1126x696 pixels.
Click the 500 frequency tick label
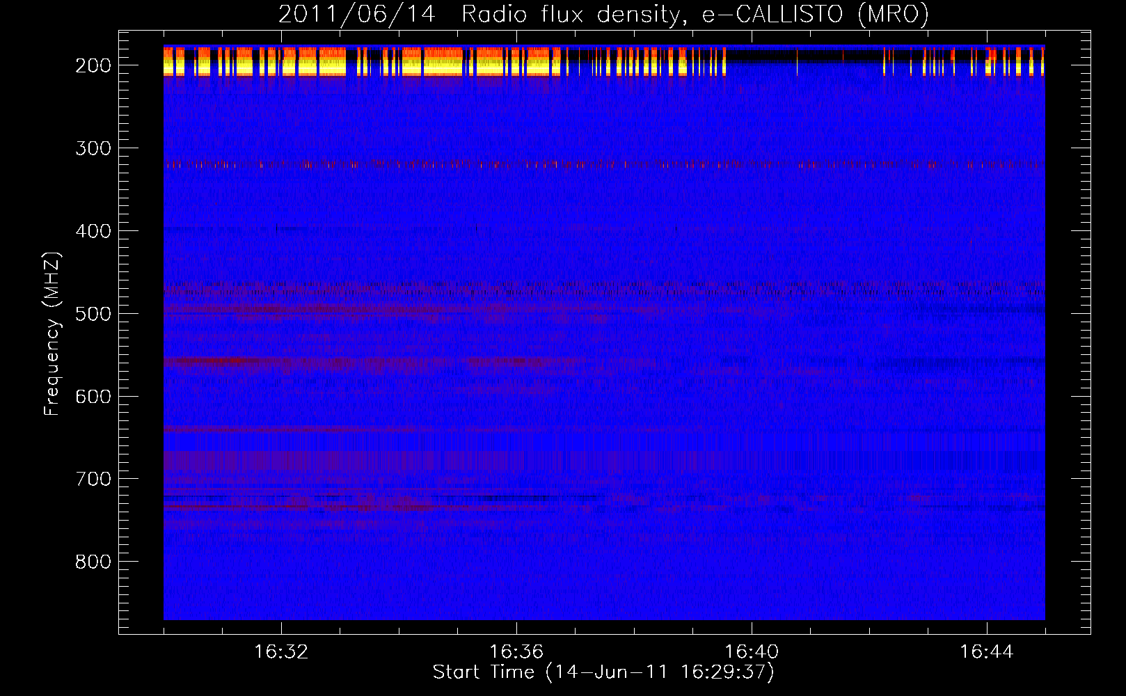[x=93, y=314]
